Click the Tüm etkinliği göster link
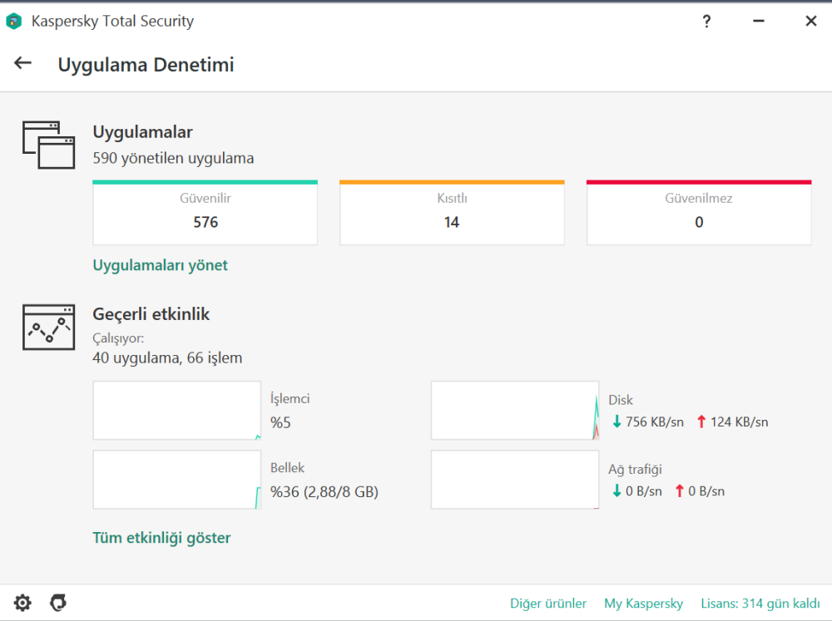Viewport: 832px width, 621px height. click(161, 538)
